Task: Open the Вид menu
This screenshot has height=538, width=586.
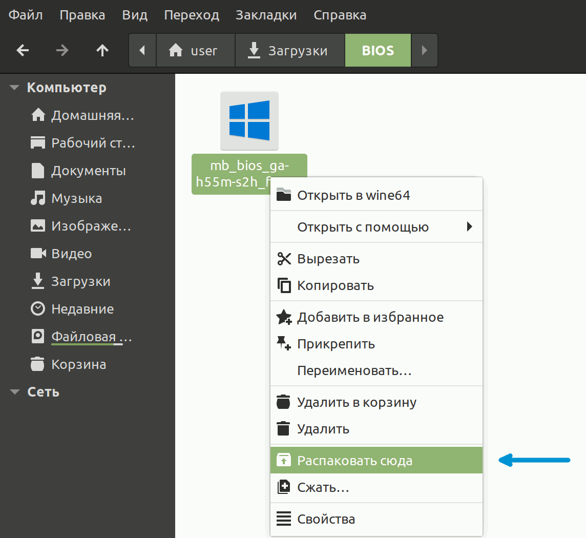Action: (x=135, y=15)
